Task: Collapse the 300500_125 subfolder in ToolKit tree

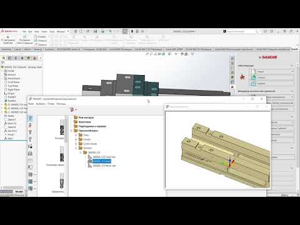Action: pos(81,152)
